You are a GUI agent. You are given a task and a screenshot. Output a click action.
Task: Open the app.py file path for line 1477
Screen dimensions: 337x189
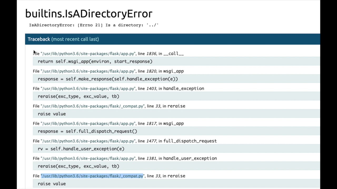[x=88, y=141]
